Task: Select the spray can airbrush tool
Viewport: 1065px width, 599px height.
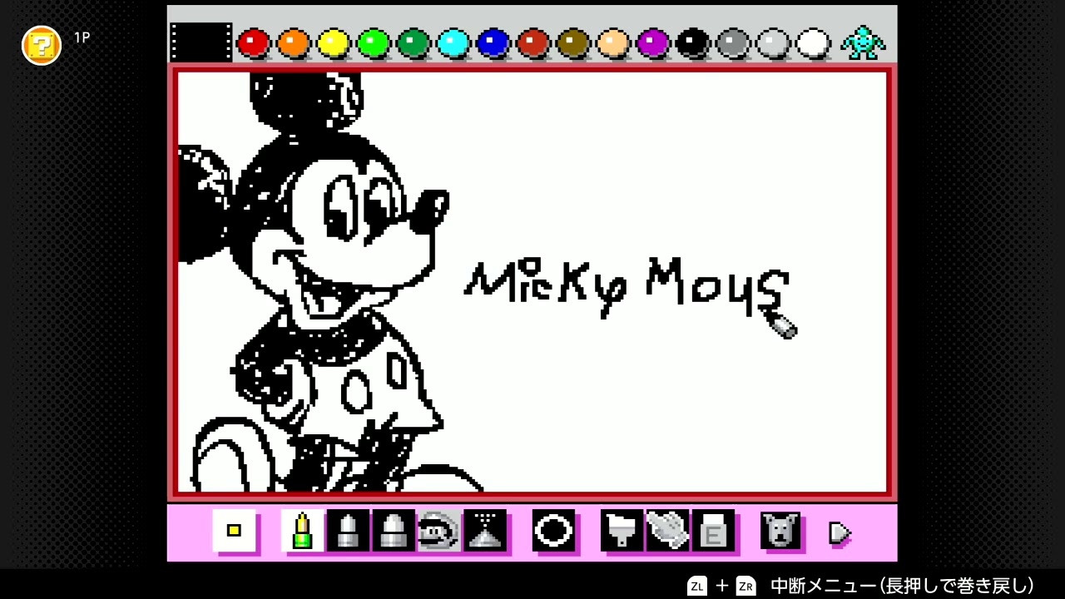Action: pos(485,531)
